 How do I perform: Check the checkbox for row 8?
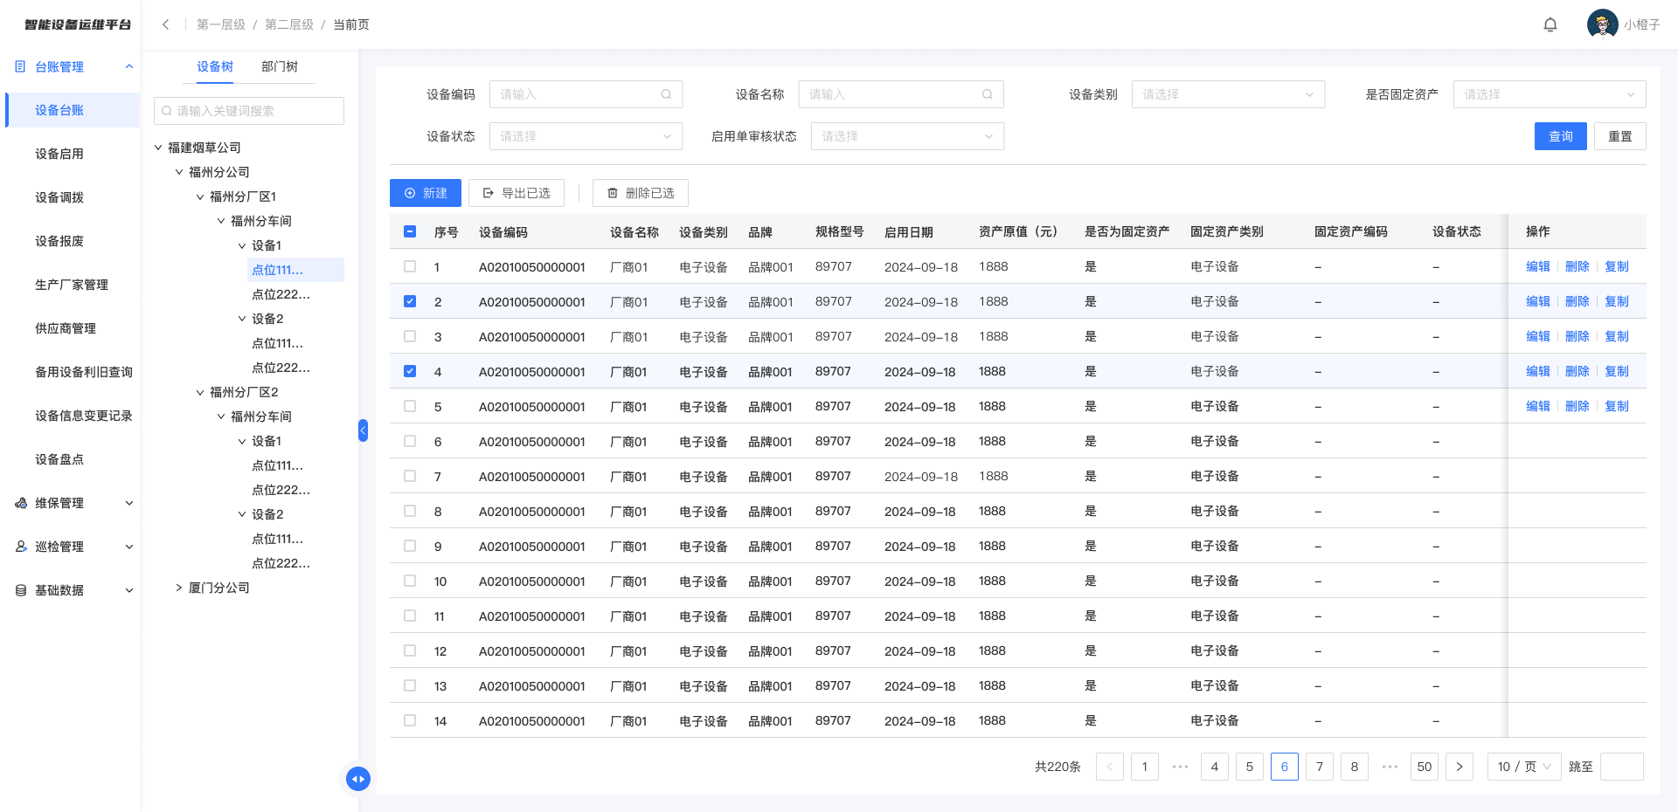(x=410, y=511)
